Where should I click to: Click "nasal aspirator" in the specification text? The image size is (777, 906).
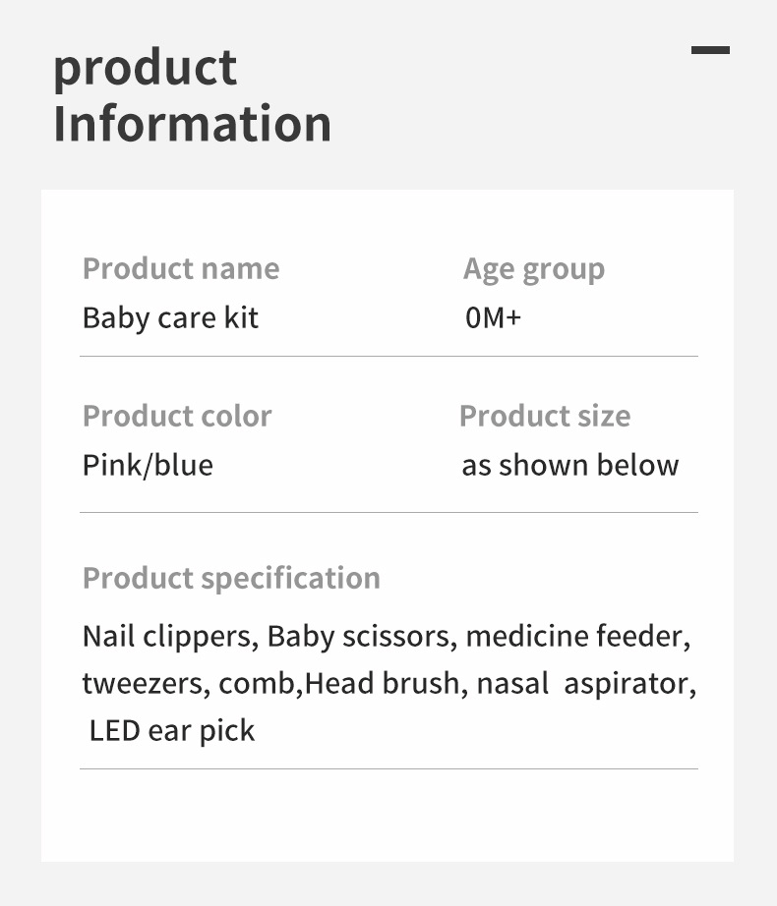(586, 683)
